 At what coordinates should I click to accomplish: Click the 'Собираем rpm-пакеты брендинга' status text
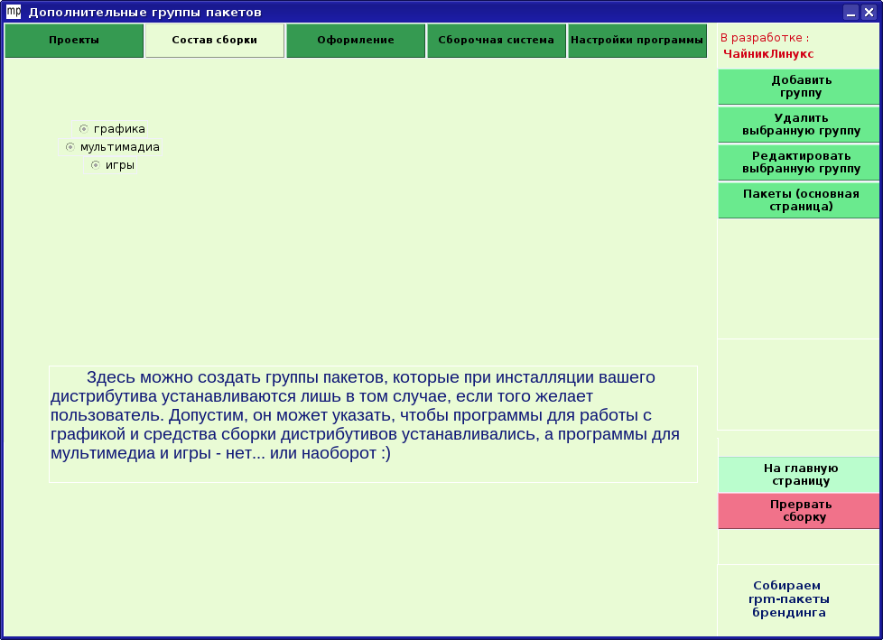pyautogui.click(x=788, y=598)
